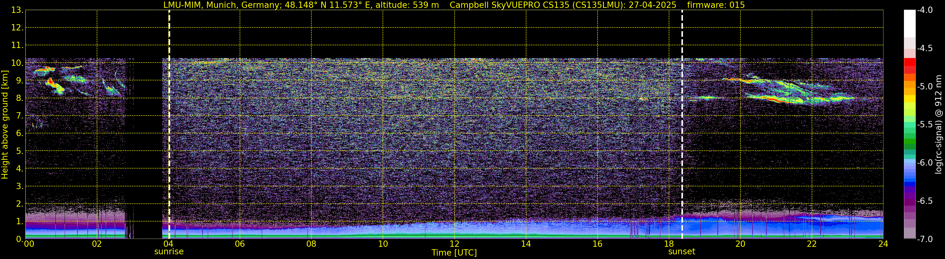Click the white dashed sunrise marker line
This screenshot has width=945, height=259.
click(x=169, y=124)
